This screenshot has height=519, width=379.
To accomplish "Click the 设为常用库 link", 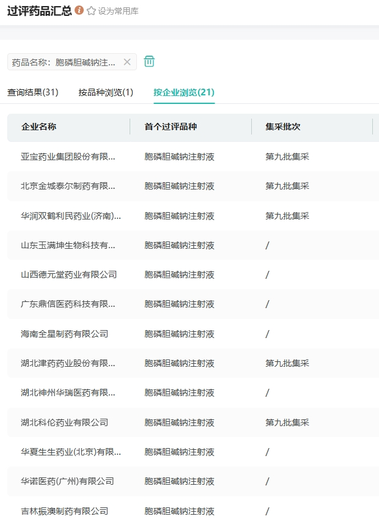I will coord(118,11).
